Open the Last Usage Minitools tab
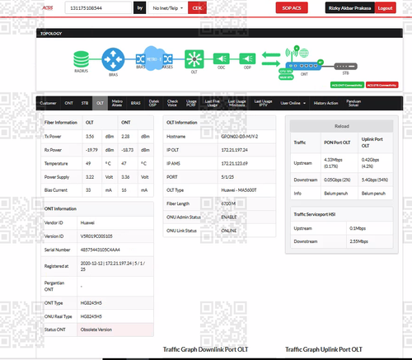The image size is (412, 360). pos(236,103)
